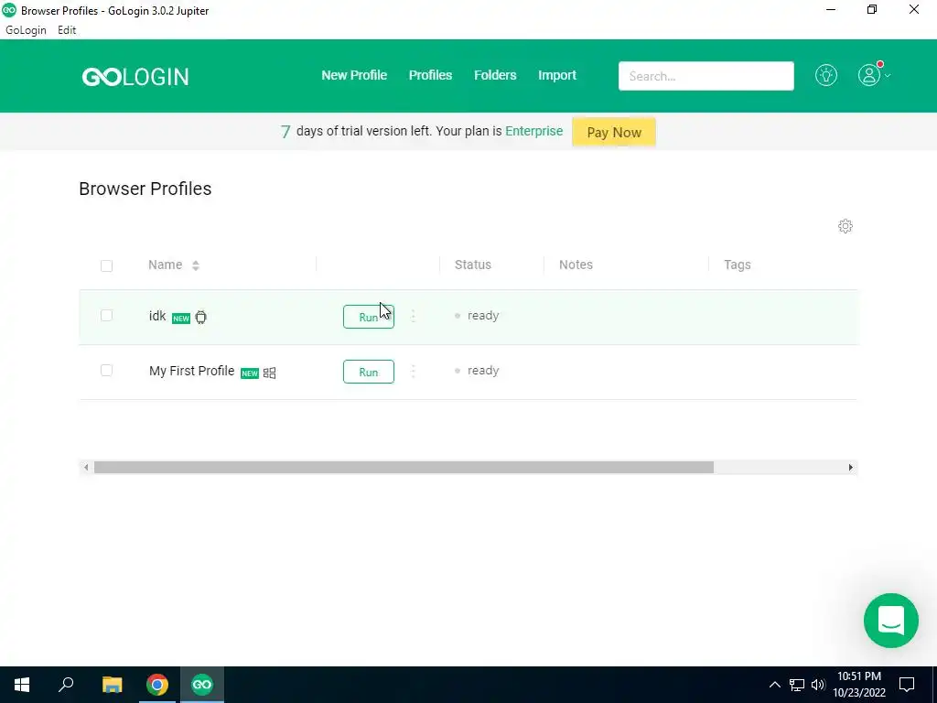The height and width of the screenshot is (703, 937).
Task: Open the chat support bubble
Action: pyautogui.click(x=890, y=621)
